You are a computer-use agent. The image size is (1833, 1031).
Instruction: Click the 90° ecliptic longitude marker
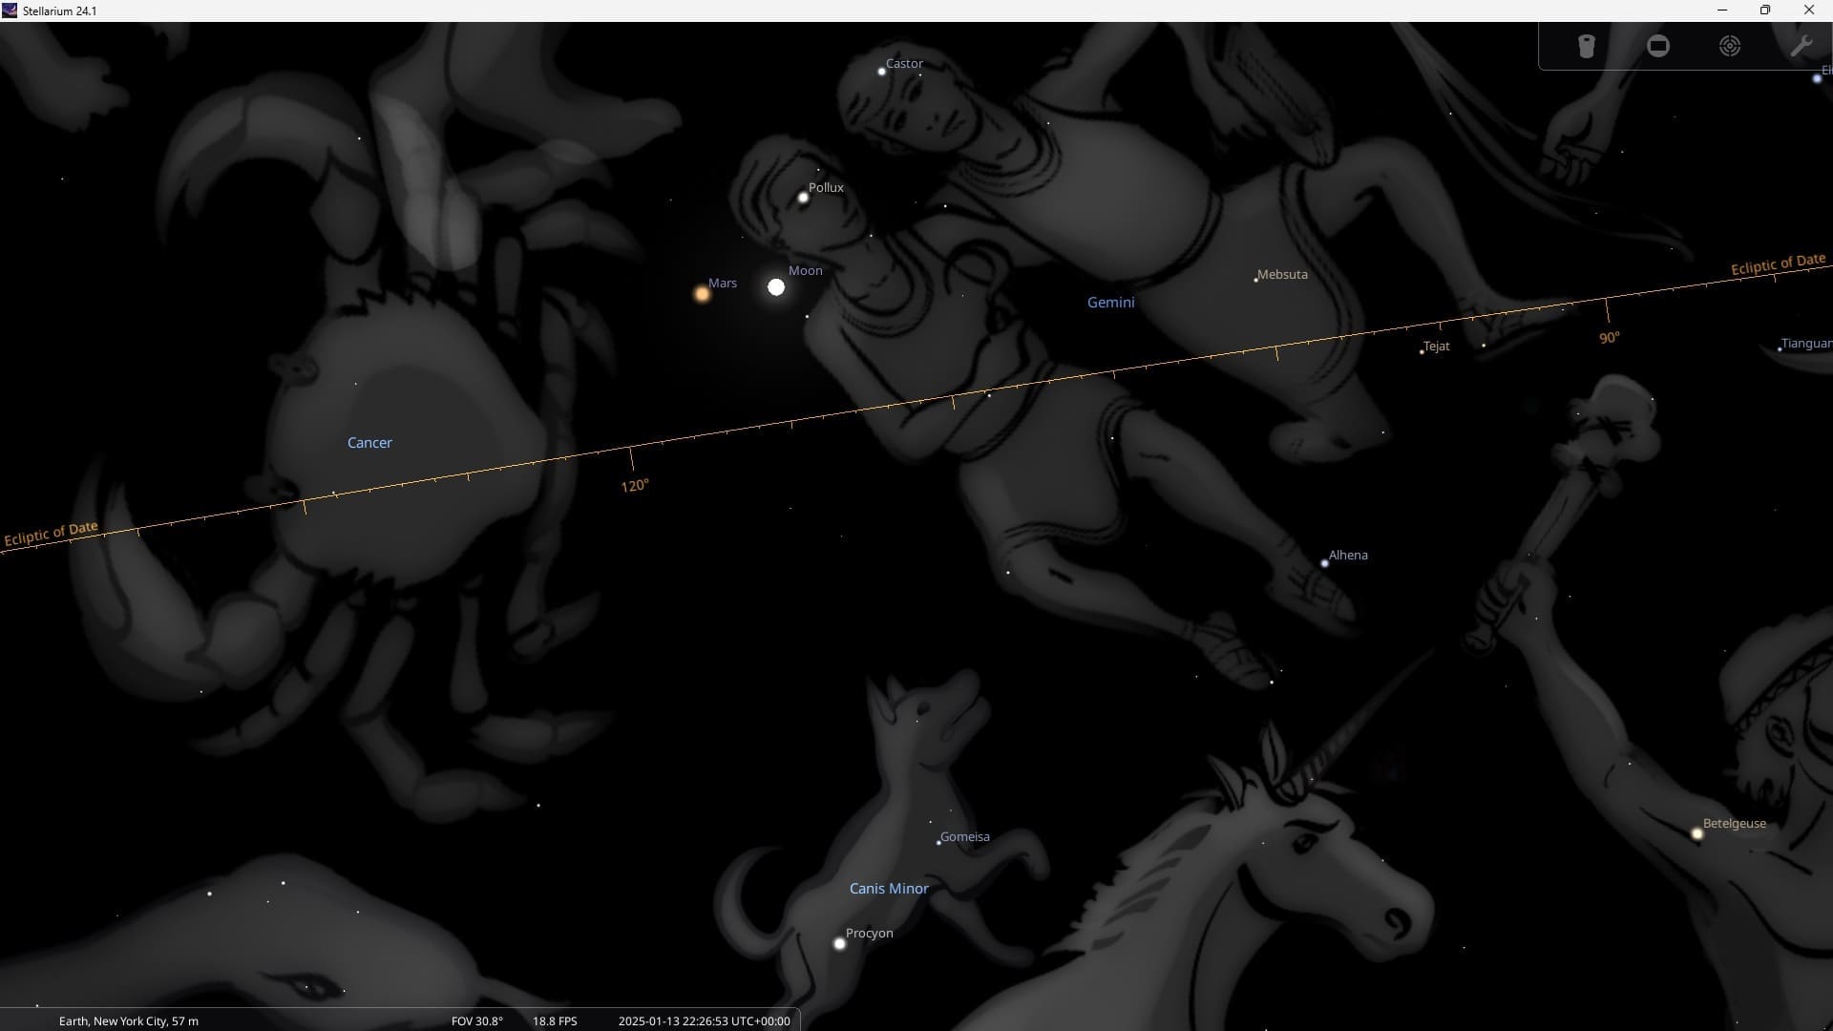[x=1610, y=338]
